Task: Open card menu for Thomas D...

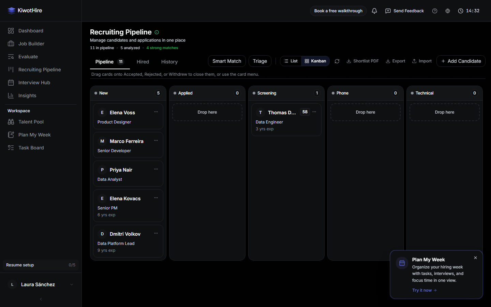Action: (x=314, y=112)
